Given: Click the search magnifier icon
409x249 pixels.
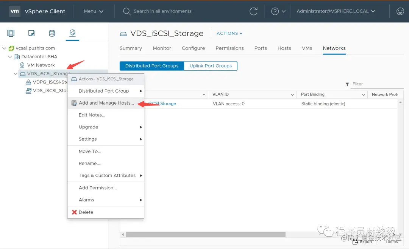Looking at the screenshot, I should click(126, 11).
